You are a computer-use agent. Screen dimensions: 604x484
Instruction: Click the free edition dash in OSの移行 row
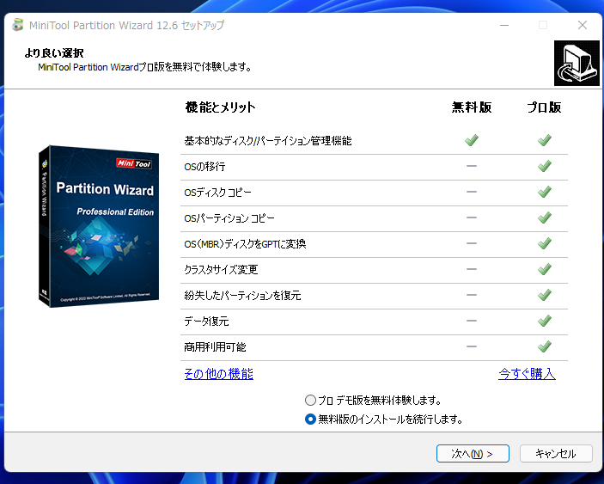(472, 166)
